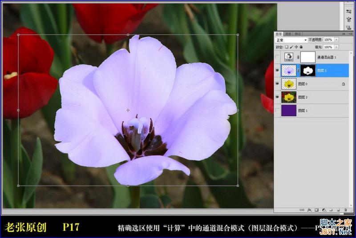Hide the 图层 0 layer eye

click(277, 84)
